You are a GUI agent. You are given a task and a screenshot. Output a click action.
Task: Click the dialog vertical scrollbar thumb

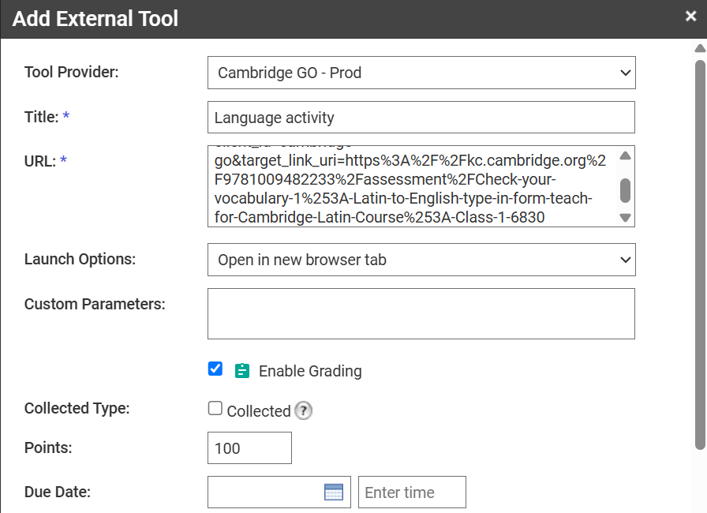click(x=700, y=255)
